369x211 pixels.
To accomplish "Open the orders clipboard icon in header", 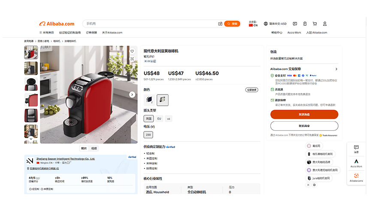I will pyautogui.click(x=305, y=24).
